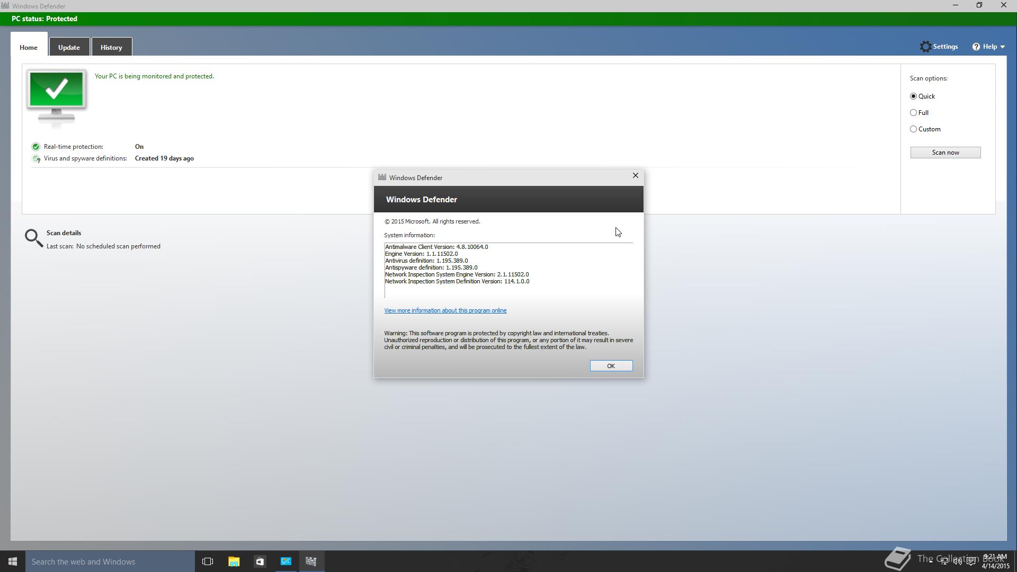Click 'Antivirus definition: 1.195.389.0' line
Image resolution: width=1017 pixels, height=572 pixels.
pos(426,261)
